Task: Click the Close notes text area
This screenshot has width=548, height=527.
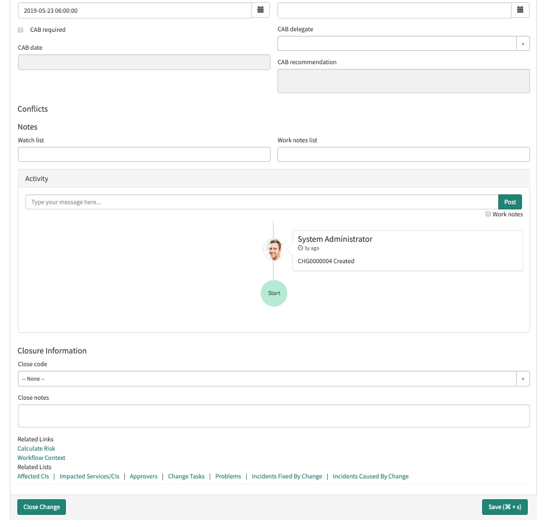Action: pyautogui.click(x=273, y=416)
